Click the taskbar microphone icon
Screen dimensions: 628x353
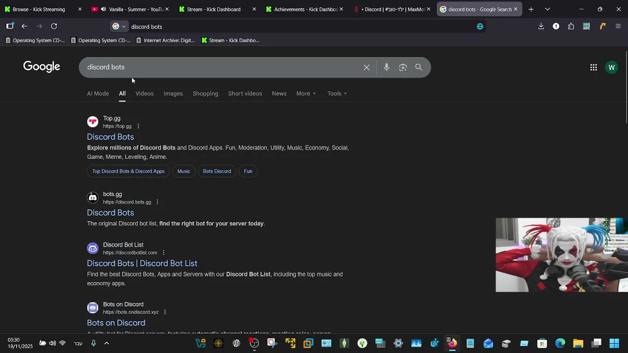click(x=93, y=343)
